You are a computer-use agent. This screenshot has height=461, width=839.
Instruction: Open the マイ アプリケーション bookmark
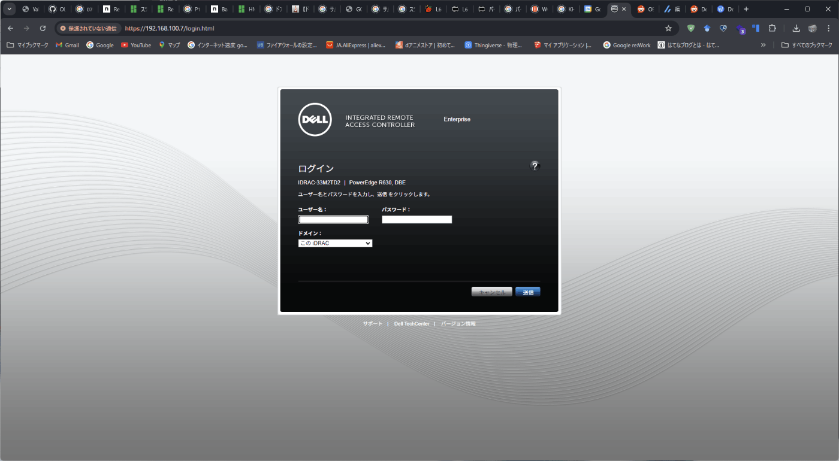tap(563, 45)
